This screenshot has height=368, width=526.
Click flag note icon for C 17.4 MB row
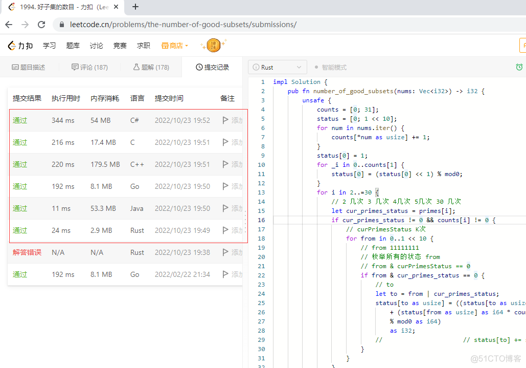(225, 142)
